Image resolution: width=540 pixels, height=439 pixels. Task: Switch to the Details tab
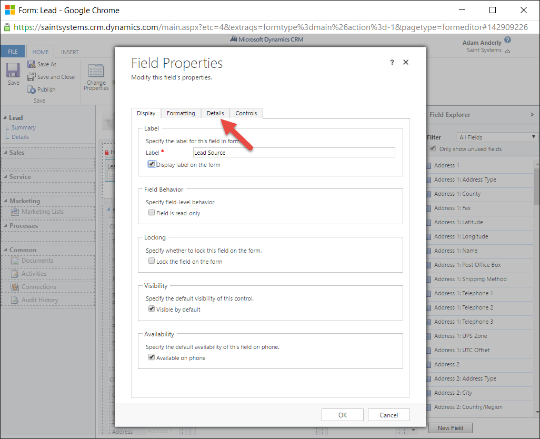pyautogui.click(x=215, y=113)
